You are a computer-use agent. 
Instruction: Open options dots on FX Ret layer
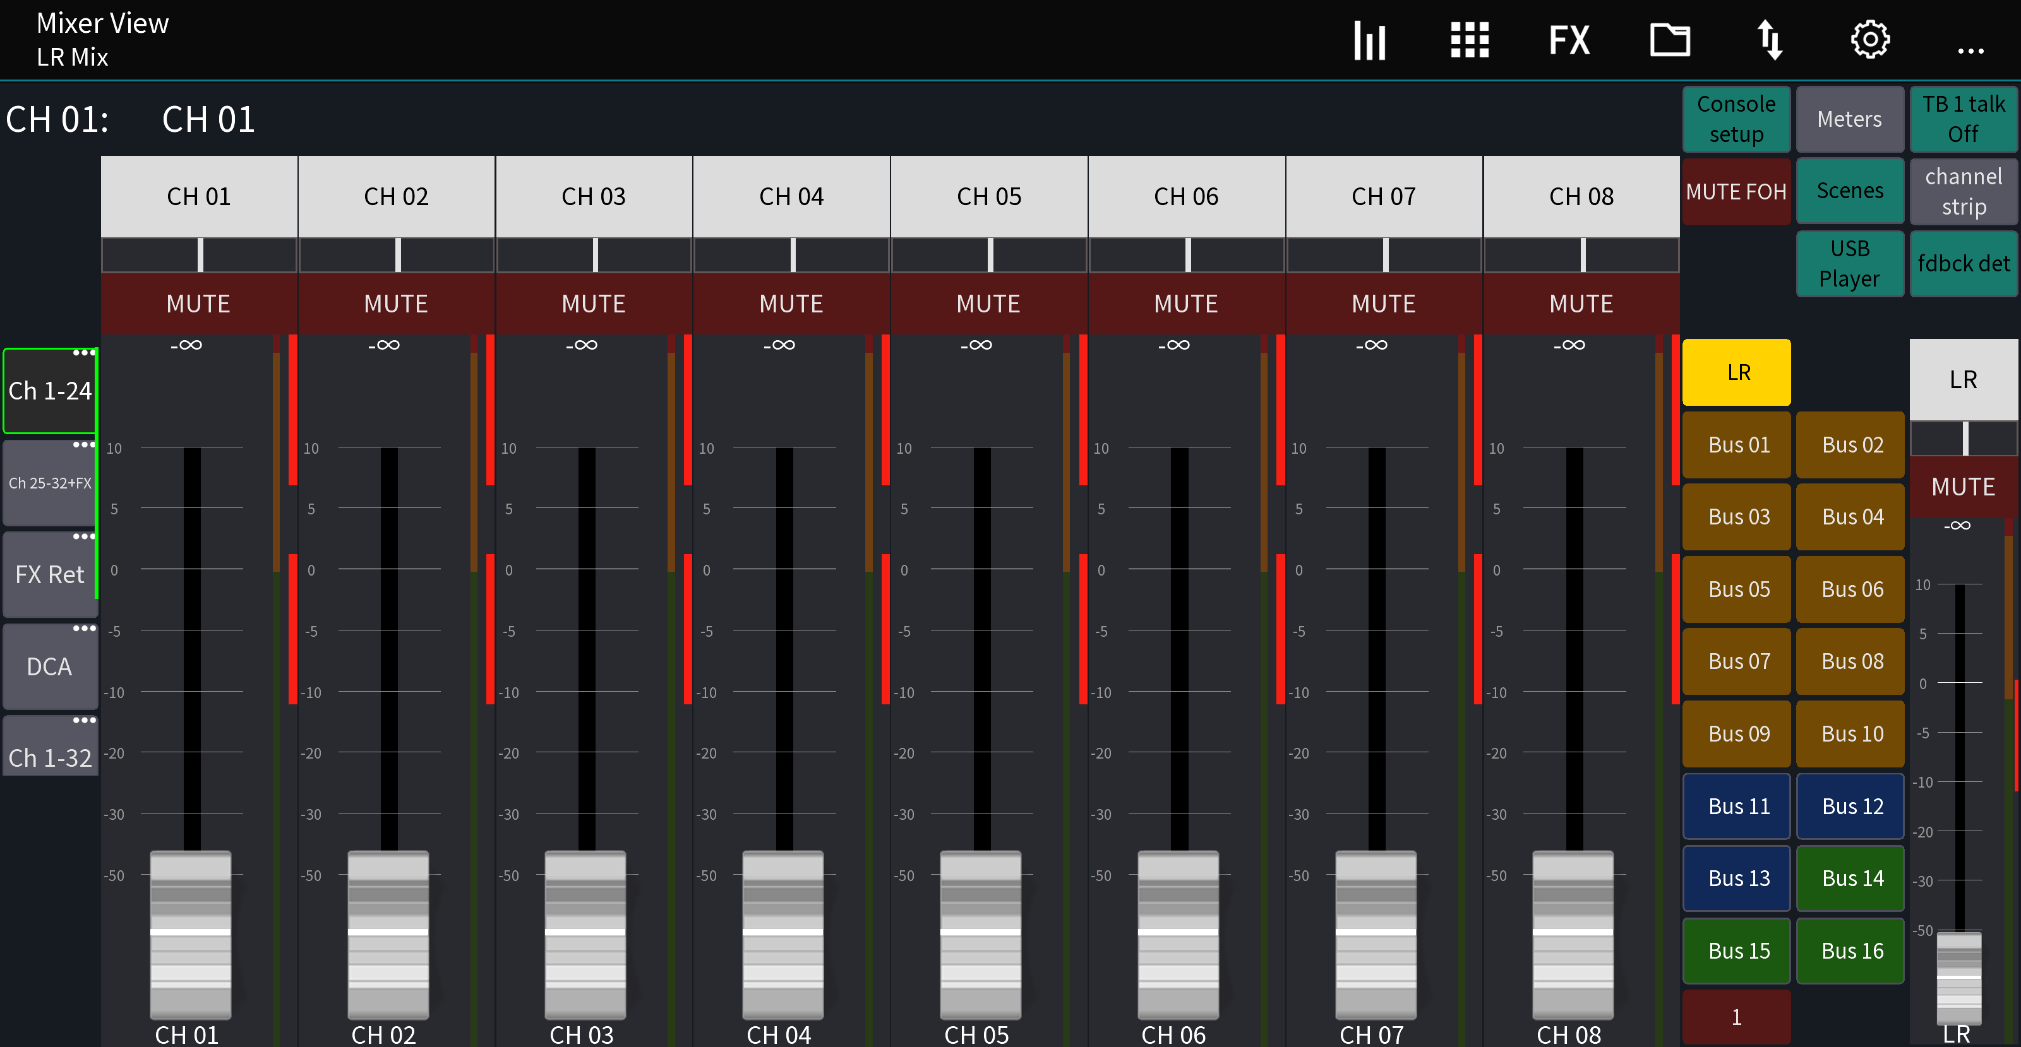84,536
